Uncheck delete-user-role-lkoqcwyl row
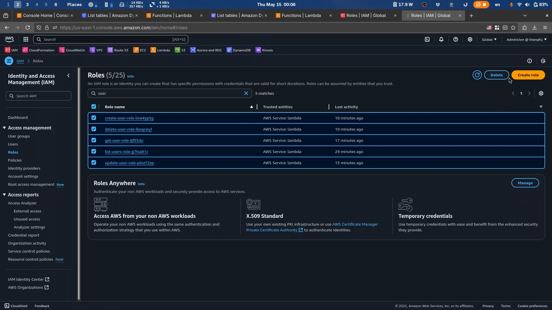Viewport: 552px width, 310px height. coord(94,129)
